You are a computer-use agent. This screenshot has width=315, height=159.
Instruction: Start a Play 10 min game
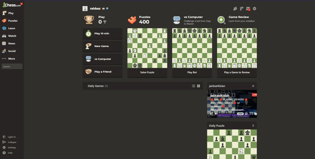pos(102,34)
